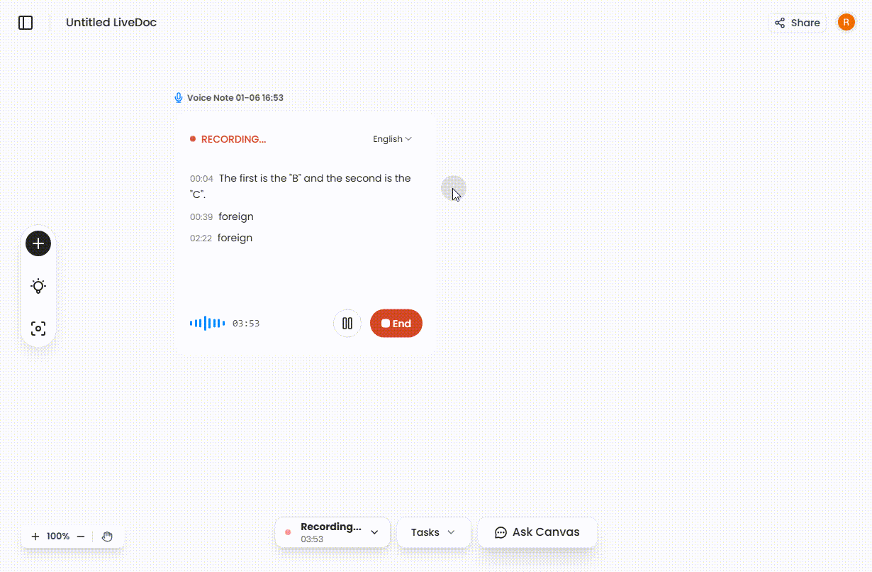Click the microphone icon beside Voice Note
This screenshot has height=572, width=872.
(179, 97)
